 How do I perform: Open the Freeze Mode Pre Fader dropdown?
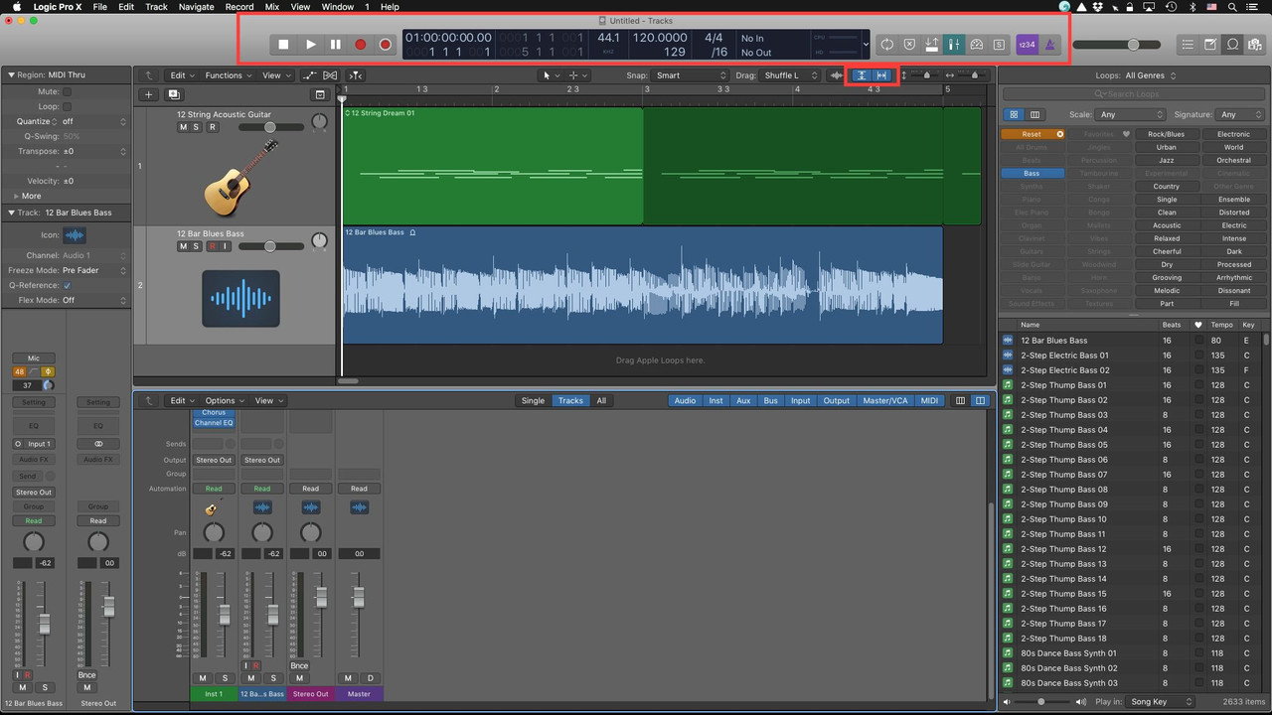(94, 270)
